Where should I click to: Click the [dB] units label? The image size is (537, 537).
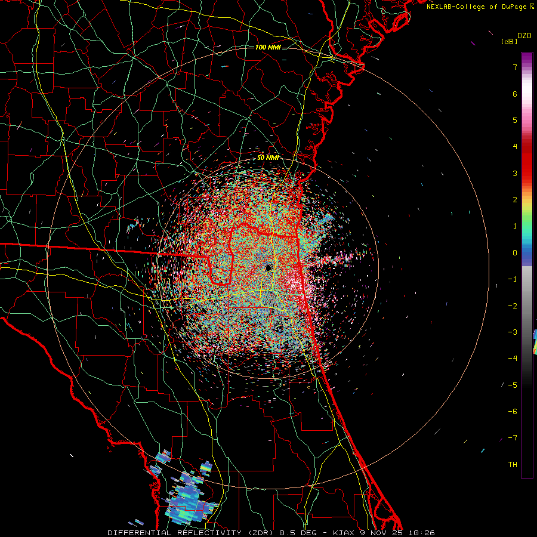click(509, 42)
